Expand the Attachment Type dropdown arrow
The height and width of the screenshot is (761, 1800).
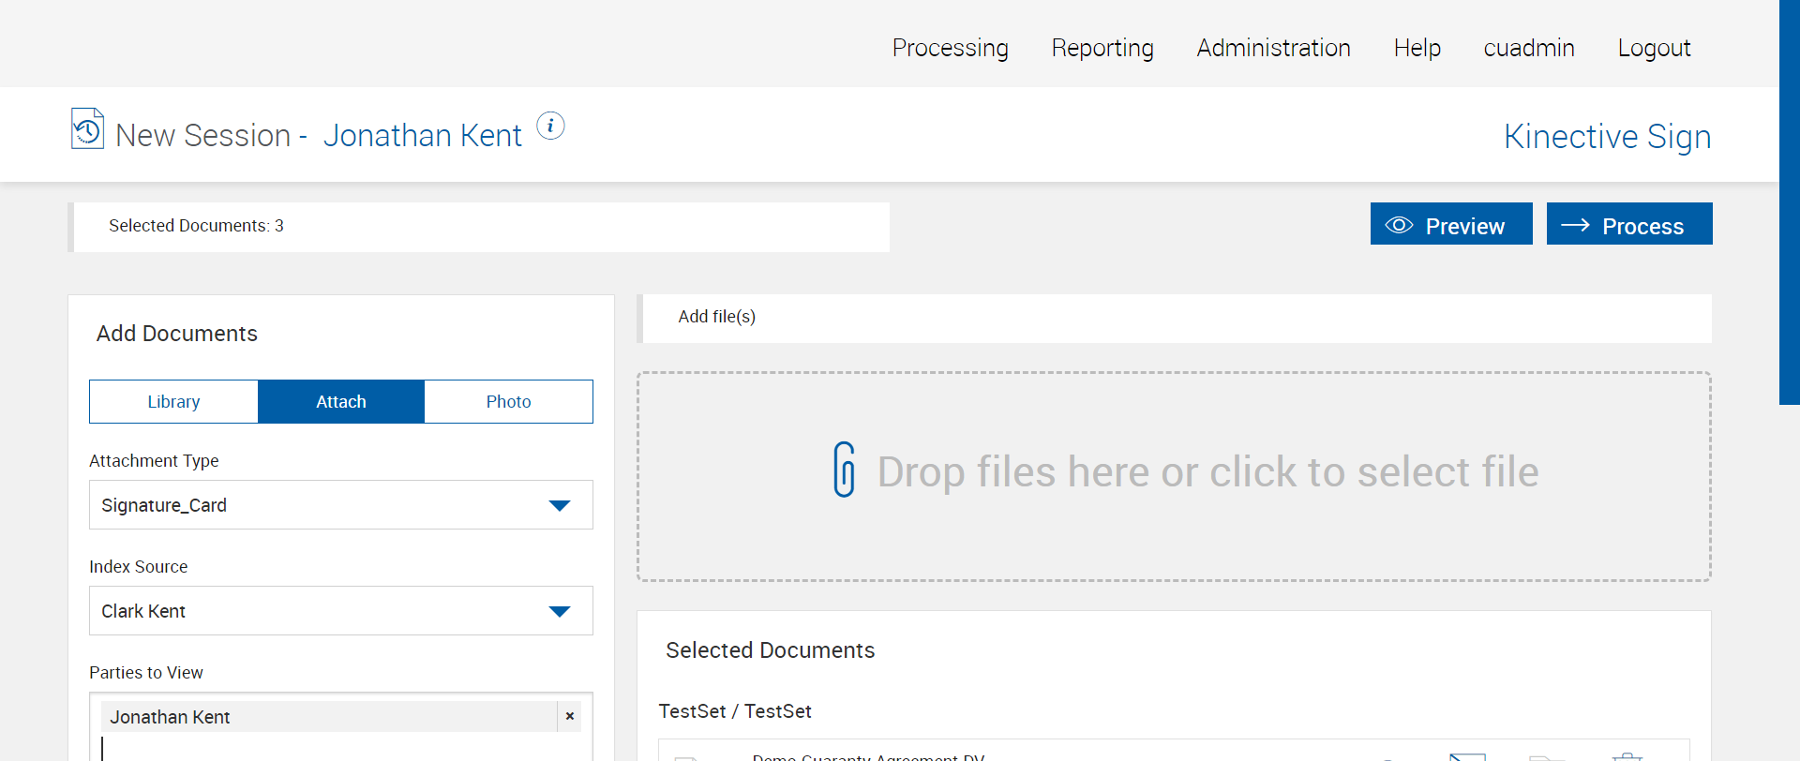[560, 506]
